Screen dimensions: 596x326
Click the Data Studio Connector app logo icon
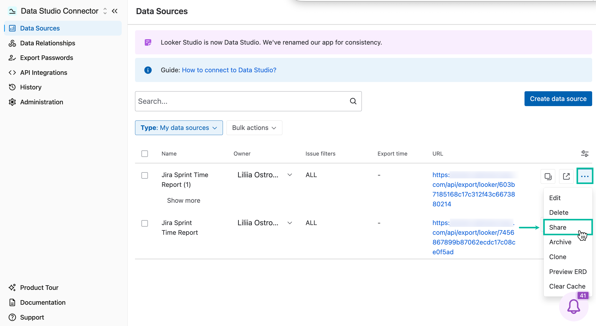tap(12, 11)
